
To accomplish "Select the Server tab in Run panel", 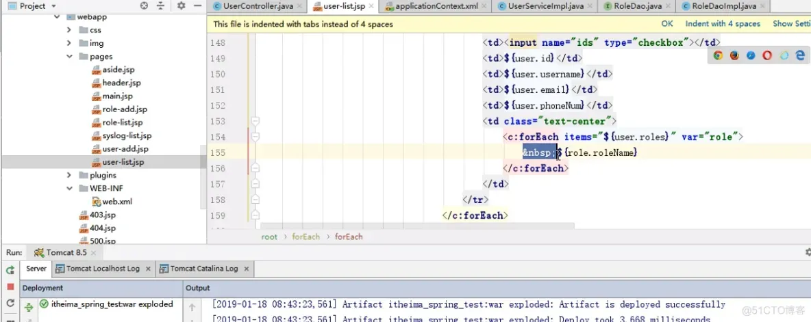I will pyautogui.click(x=36, y=268).
